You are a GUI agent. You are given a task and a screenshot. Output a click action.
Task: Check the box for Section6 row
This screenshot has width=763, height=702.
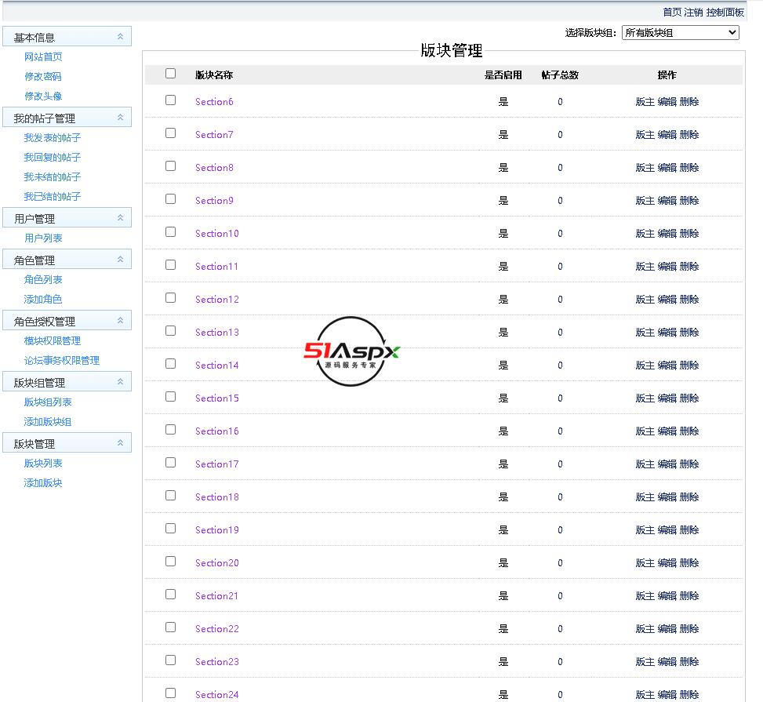[x=171, y=100]
